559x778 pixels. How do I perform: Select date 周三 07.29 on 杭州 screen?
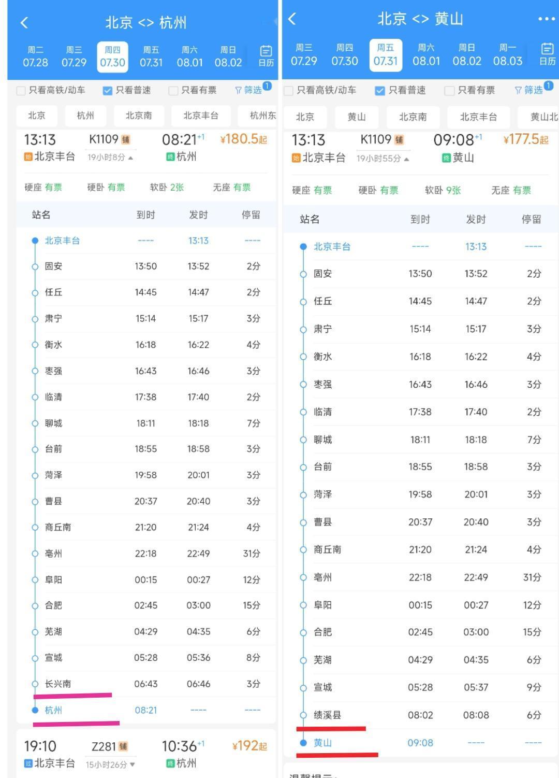click(74, 56)
